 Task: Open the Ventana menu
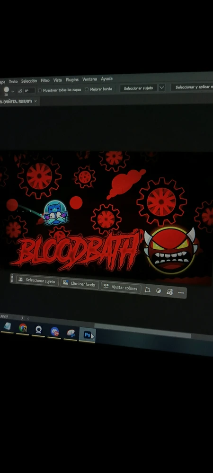click(89, 79)
